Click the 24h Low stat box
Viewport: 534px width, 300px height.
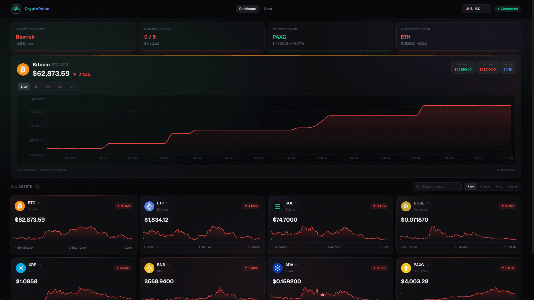point(488,67)
